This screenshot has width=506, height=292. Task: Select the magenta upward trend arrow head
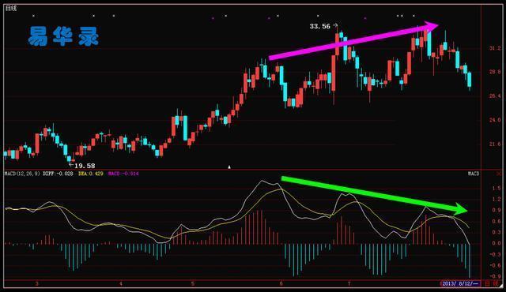click(431, 26)
